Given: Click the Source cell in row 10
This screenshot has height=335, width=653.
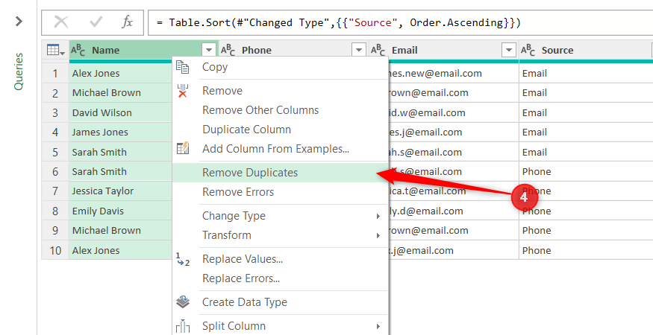Looking at the screenshot, I should [x=586, y=251].
